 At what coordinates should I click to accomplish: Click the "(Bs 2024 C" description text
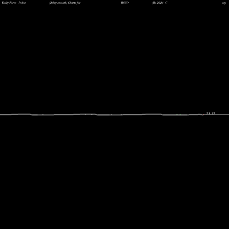160,3
